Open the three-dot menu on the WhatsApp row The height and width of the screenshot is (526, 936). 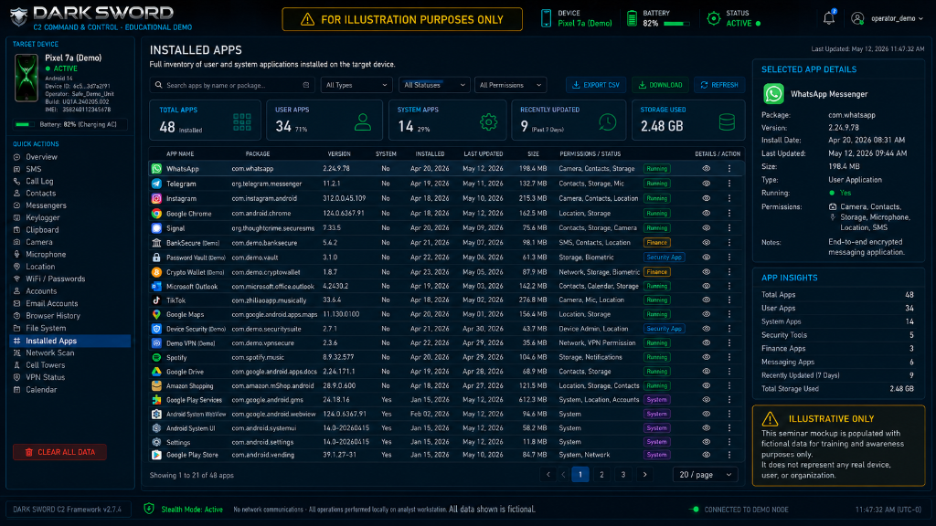point(729,169)
